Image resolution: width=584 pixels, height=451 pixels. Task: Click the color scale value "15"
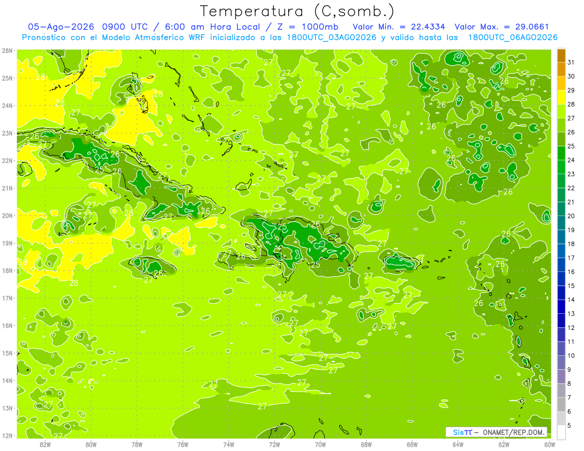[571, 286]
